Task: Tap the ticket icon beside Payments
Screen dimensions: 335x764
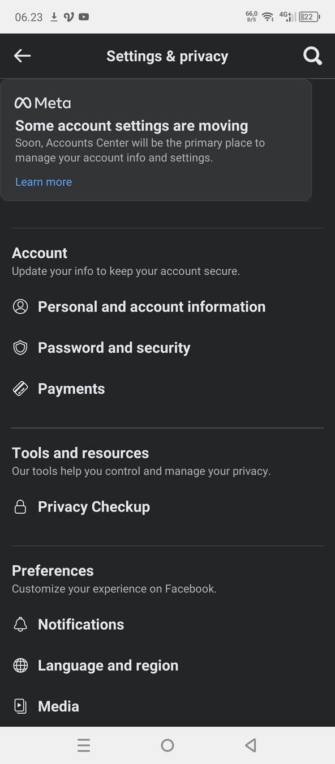Action: pos(20,389)
